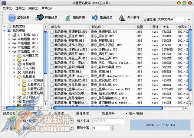This screenshot has width=194, height=138.
Task: Choose the 批量序号 rename type radio
Action: (x=99, y=113)
